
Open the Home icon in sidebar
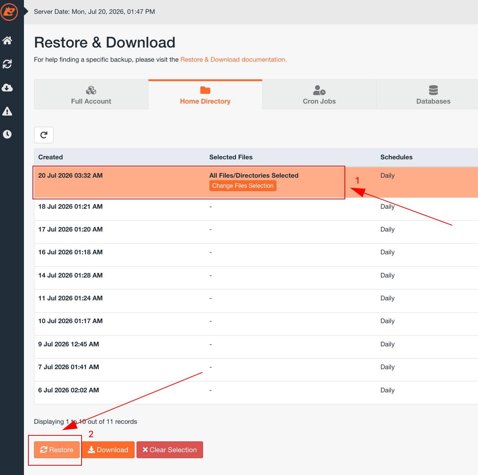tap(7, 40)
